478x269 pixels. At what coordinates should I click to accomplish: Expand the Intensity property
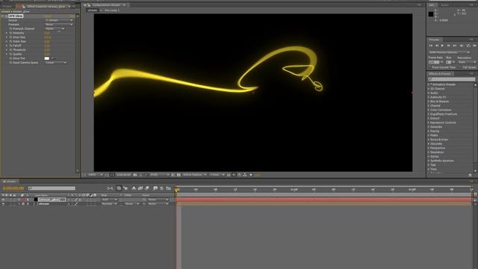(x=7, y=33)
